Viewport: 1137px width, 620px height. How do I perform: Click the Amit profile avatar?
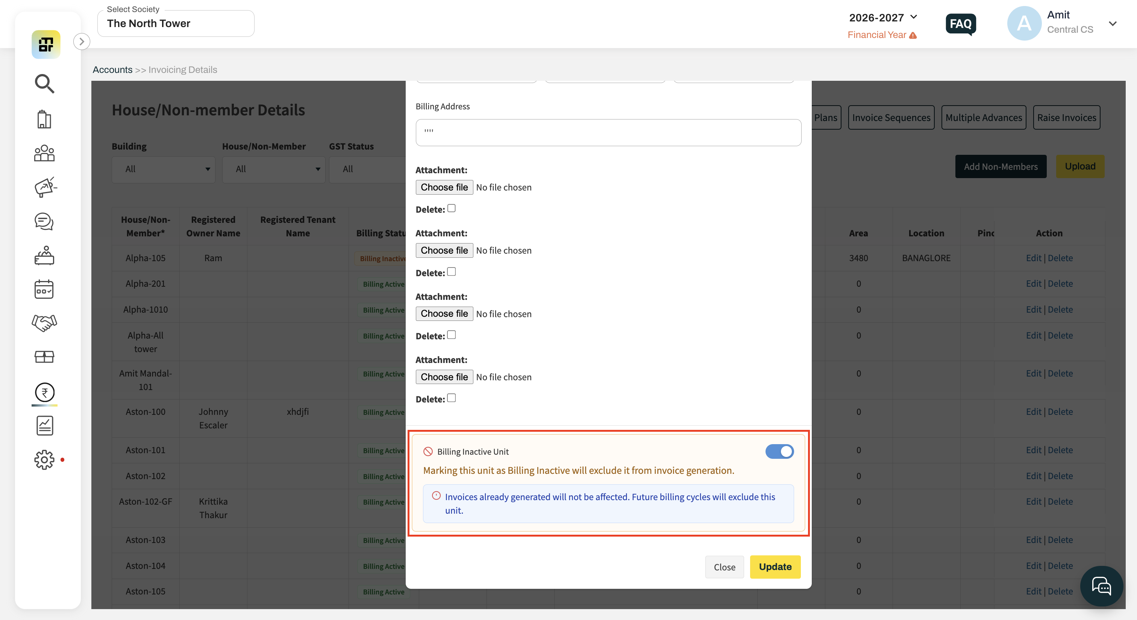(x=1024, y=23)
